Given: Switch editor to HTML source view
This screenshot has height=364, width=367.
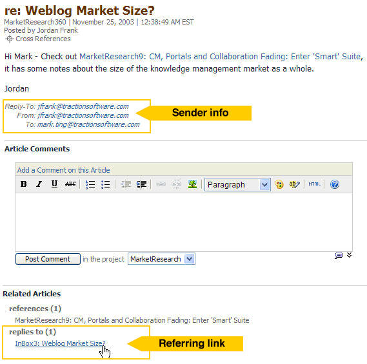Looking at the screenshot, I should pos(314,184).
